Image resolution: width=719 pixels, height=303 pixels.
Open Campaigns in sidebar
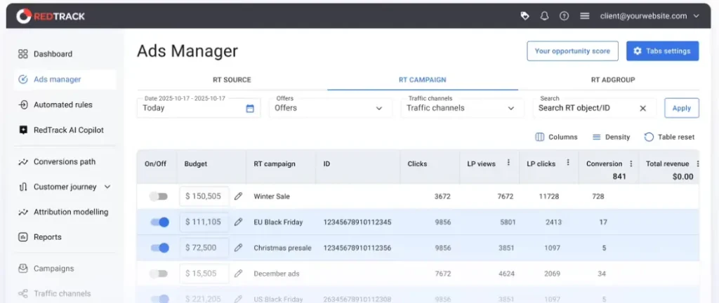click(53, 269)
